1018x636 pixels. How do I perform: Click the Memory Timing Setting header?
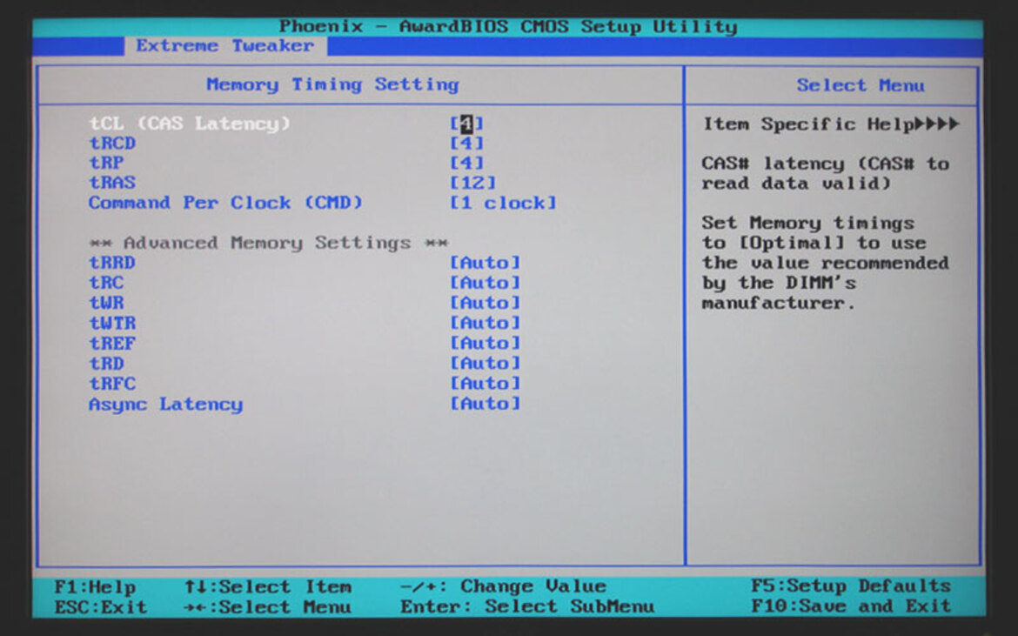click(x=332, y=85)
